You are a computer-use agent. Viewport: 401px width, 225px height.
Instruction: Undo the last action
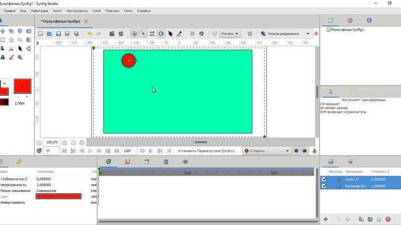click(90, 34)
